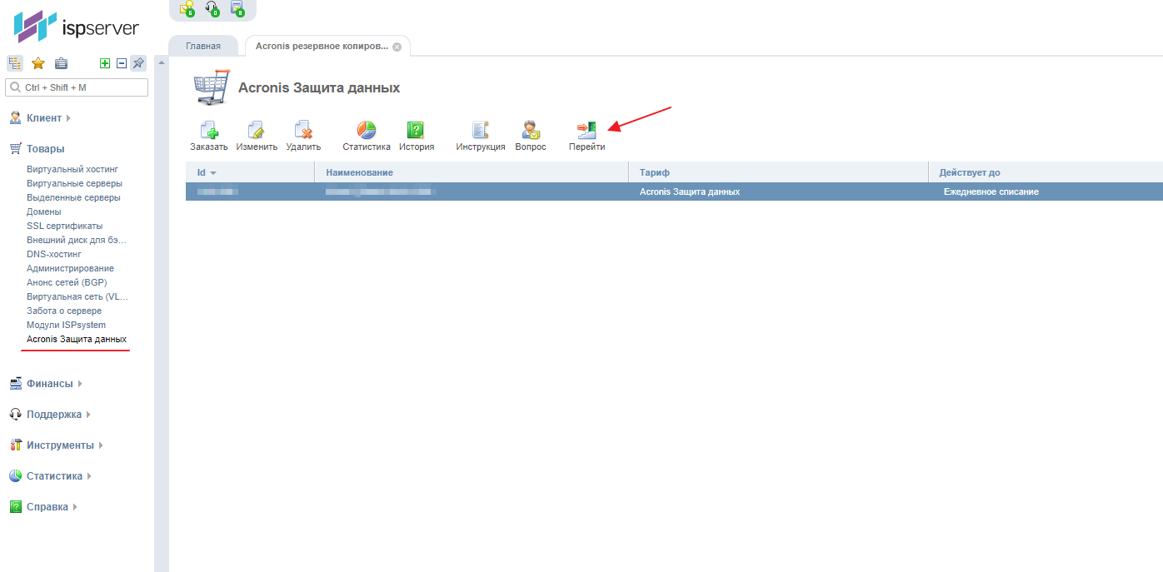Open Домены menu item

44,212
